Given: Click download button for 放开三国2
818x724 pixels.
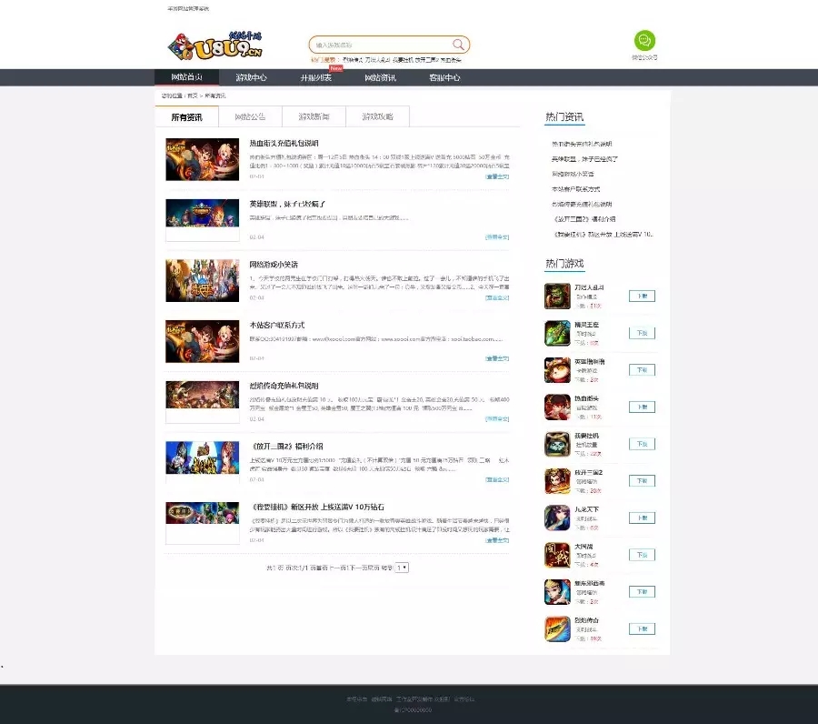Looking at the screenshot, I should (x=642, y=481).
